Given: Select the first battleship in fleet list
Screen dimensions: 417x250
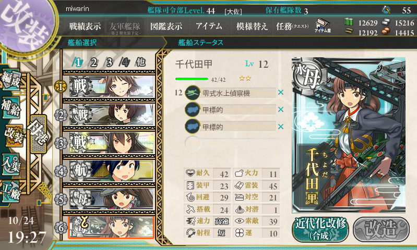Looking at the screenshot, I should [112, 86].
